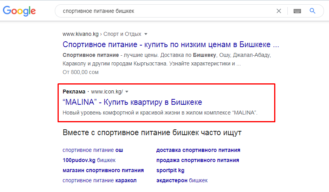Image resolution: width=329 pixels, height=192 pixels.
Task: Select related search "магазин спортивного питания"
Action: [x=103, y=170]
